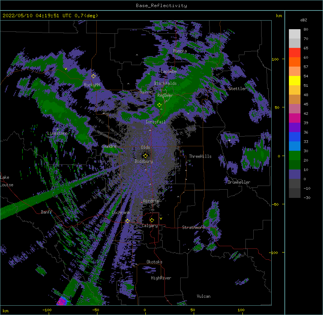Image resolution: width=323 pixels, height=315 pixels.
Task: Click the yellow diamond marker above RockyMH
Action: tap(94, 76)
